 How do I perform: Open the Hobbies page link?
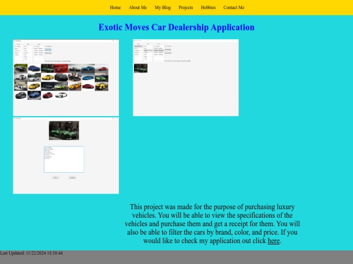tap(209, 7)
